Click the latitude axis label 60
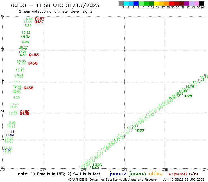 coord(2,16)
